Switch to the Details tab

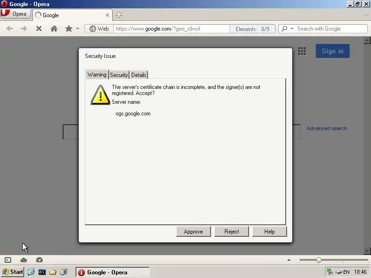[x=139, y=75]
